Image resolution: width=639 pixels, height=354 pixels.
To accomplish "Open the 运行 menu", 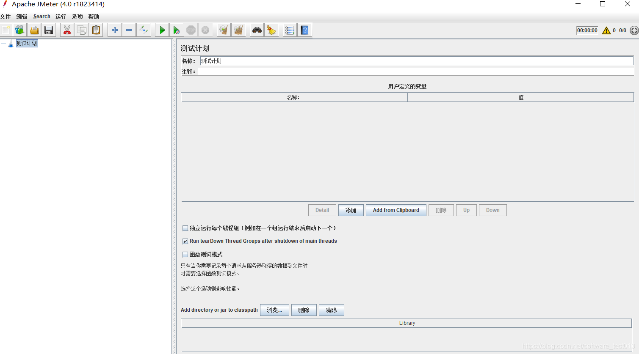I will [61, 16].
